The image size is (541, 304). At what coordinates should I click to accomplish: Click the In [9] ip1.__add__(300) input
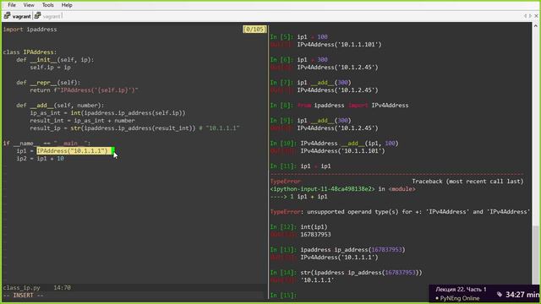[x=324, y=120]
